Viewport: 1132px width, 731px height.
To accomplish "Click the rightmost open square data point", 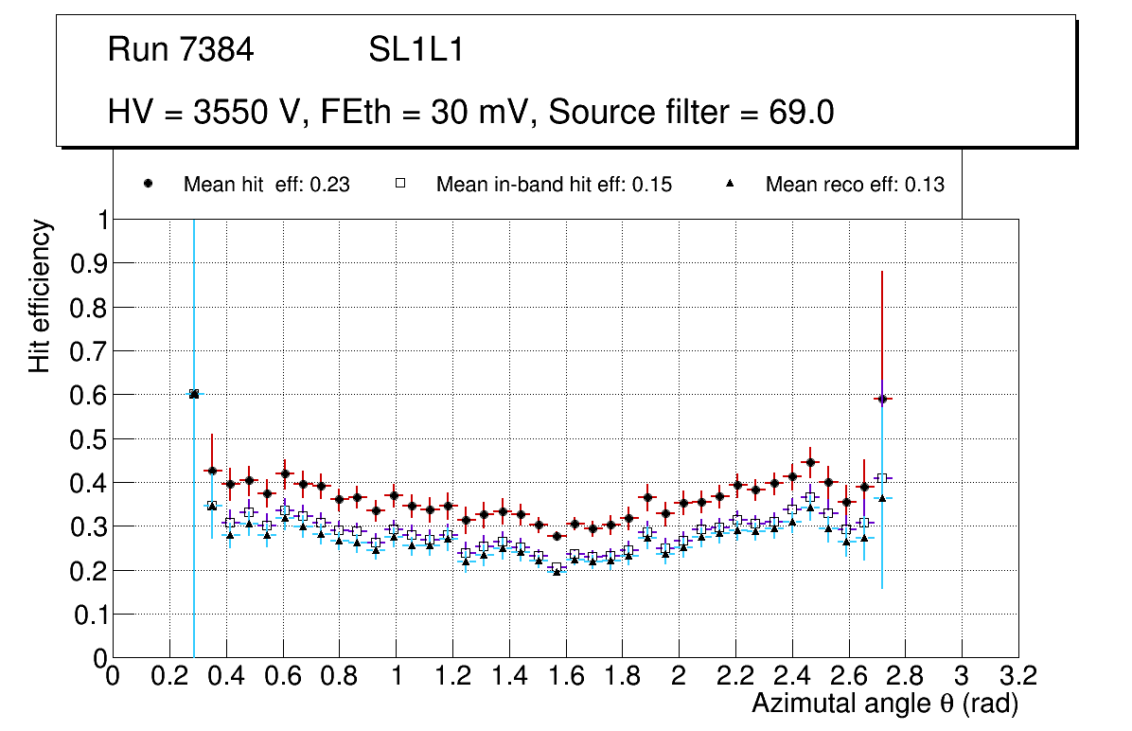I will click(882, 478).
